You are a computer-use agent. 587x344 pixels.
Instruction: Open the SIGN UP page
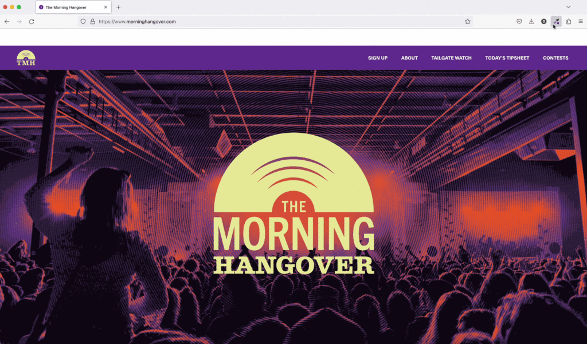point(378,58)
